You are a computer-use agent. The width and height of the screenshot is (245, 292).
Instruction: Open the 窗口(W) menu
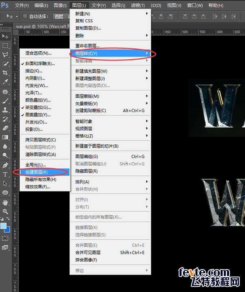[x=195, y=5]
